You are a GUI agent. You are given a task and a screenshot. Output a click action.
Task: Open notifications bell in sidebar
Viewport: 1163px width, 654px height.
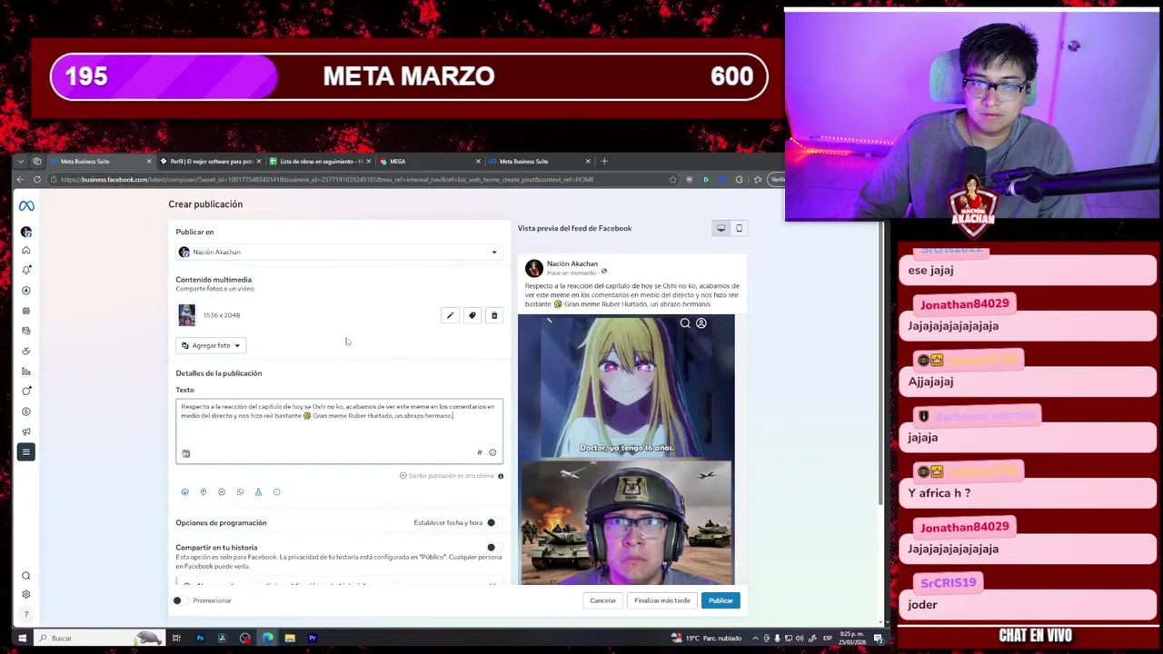26,270
